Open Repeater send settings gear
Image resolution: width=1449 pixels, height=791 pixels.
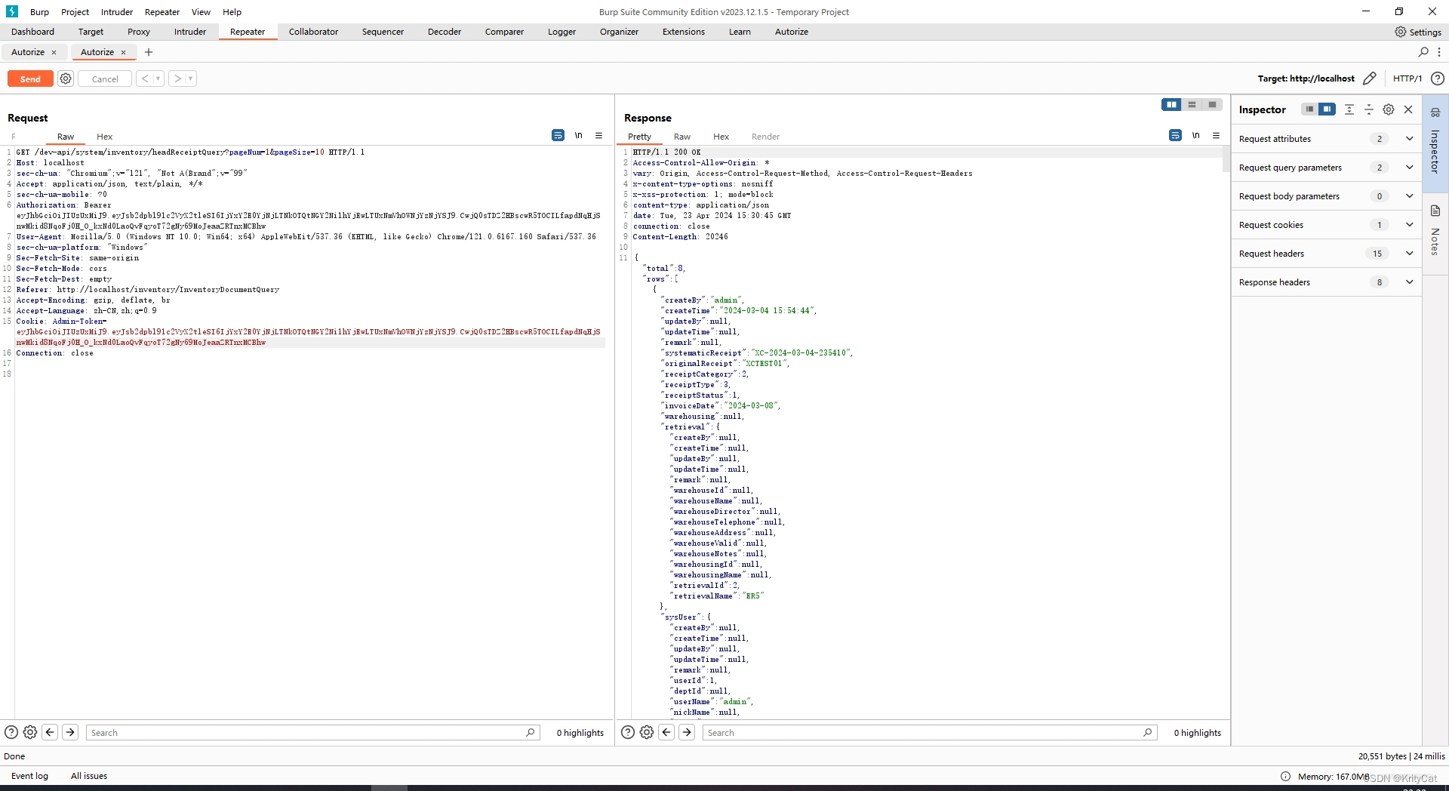click(x=66, y=78)
